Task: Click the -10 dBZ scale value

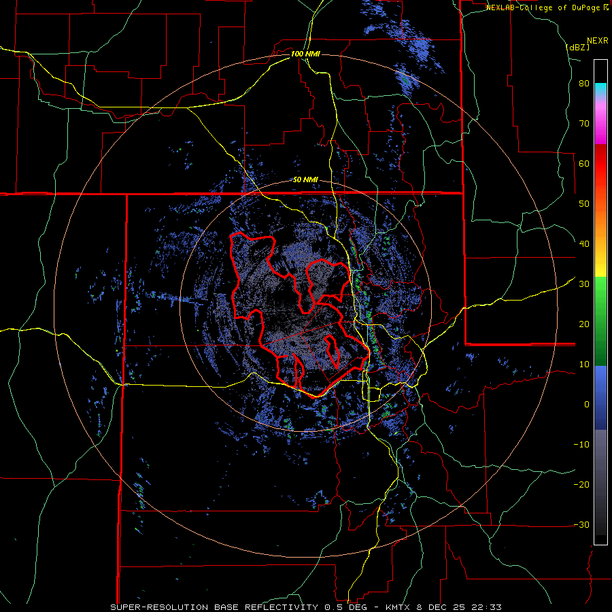Action: click(581, 445)
